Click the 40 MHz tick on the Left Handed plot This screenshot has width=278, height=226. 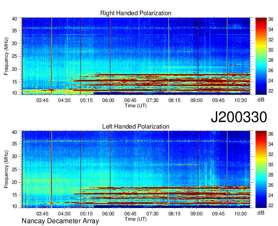tap(14, 132)
